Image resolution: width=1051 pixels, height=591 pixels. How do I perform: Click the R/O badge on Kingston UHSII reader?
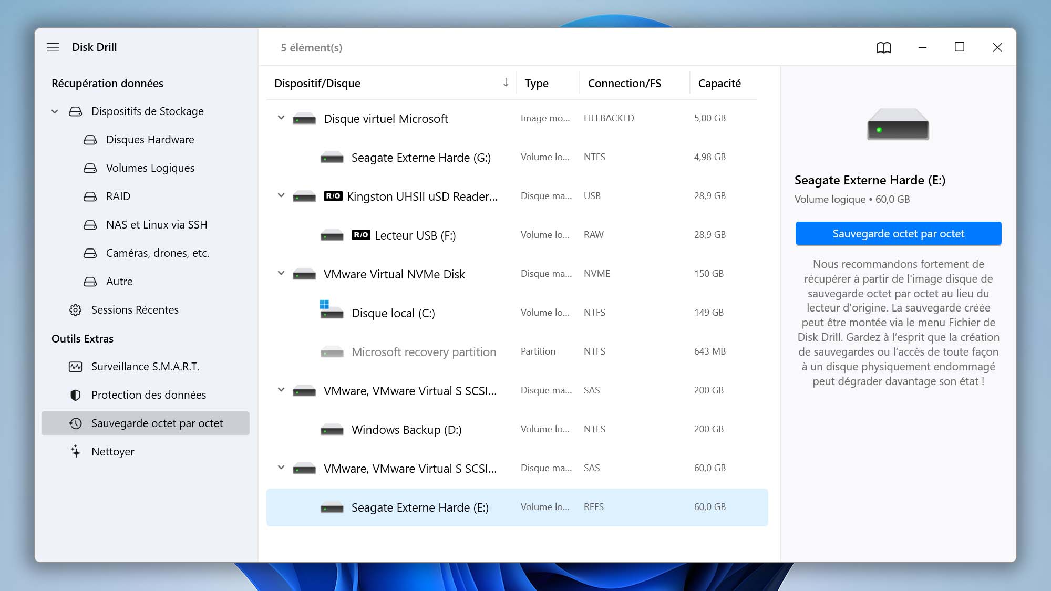coord(333,196)
